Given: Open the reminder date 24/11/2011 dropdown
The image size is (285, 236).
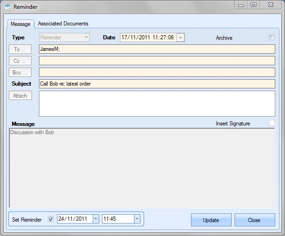Looking at the screenshot, I should click(95, 219).
